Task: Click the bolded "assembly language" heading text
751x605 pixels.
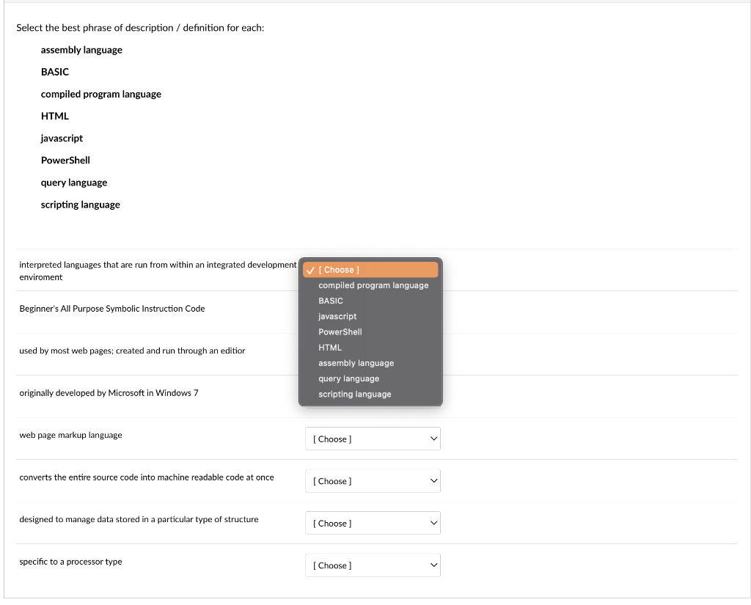Action: pos(81,50)
